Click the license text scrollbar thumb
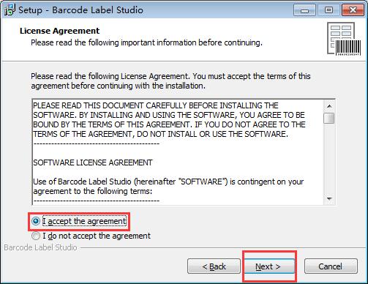This screenshot has width=368, height=284. pos(329,118)
